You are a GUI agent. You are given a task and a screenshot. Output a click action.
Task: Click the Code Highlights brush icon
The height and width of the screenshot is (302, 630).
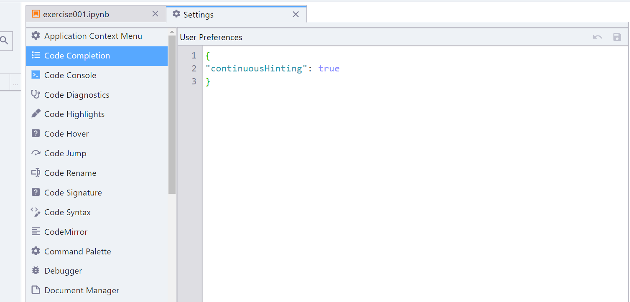[x=36, y=114]
